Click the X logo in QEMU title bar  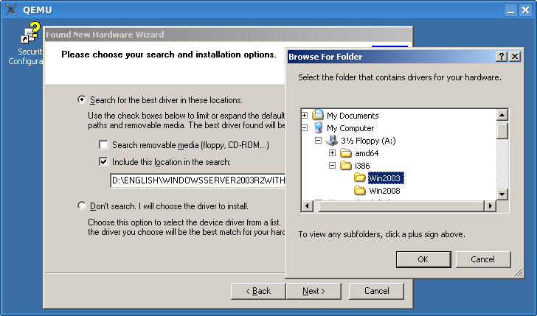coord(11,10)
